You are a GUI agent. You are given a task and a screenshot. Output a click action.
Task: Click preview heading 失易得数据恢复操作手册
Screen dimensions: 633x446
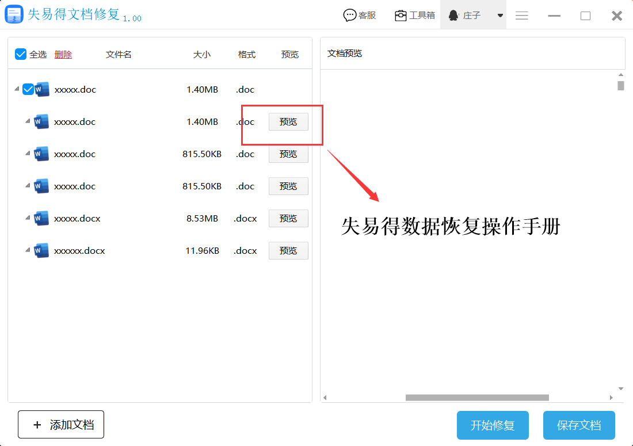coord(451,226)
